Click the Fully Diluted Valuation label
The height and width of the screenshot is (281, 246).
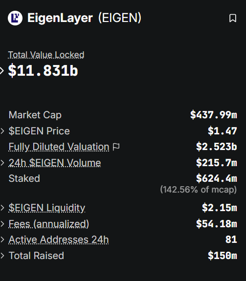coord(59,147)
